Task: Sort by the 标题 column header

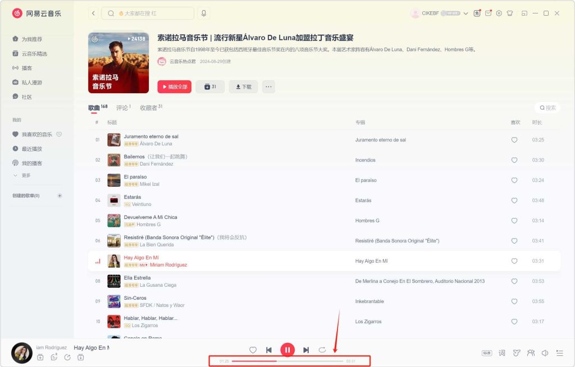Action: pyautogui.click(x=112, y=122)
